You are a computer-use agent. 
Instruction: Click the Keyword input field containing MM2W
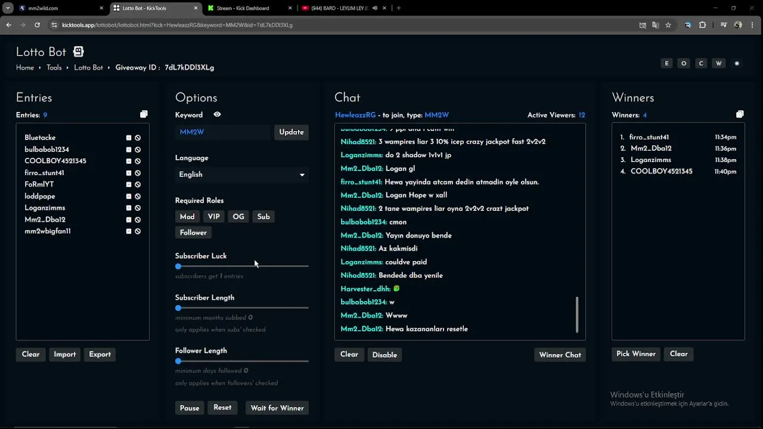223,132
